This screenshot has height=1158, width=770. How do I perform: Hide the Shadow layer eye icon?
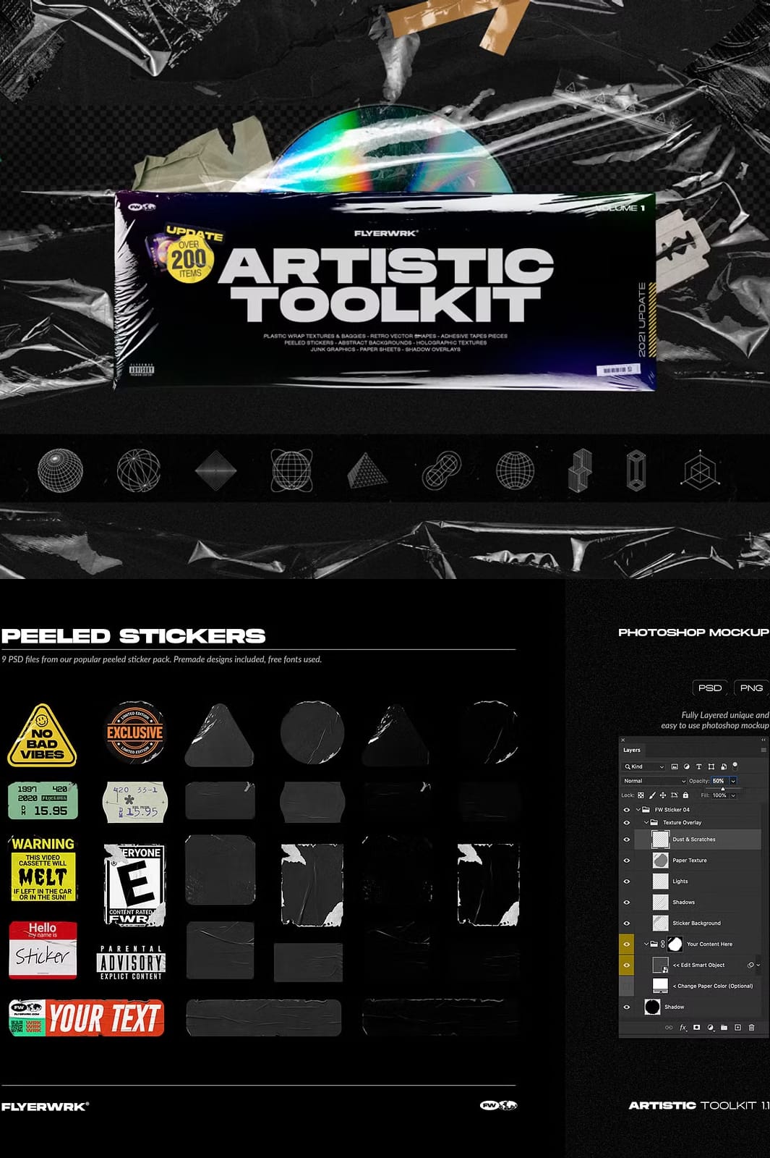pos(627,1007)
